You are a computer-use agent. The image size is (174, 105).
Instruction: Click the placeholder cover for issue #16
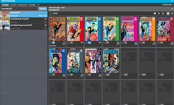click(x=165, y=61)
